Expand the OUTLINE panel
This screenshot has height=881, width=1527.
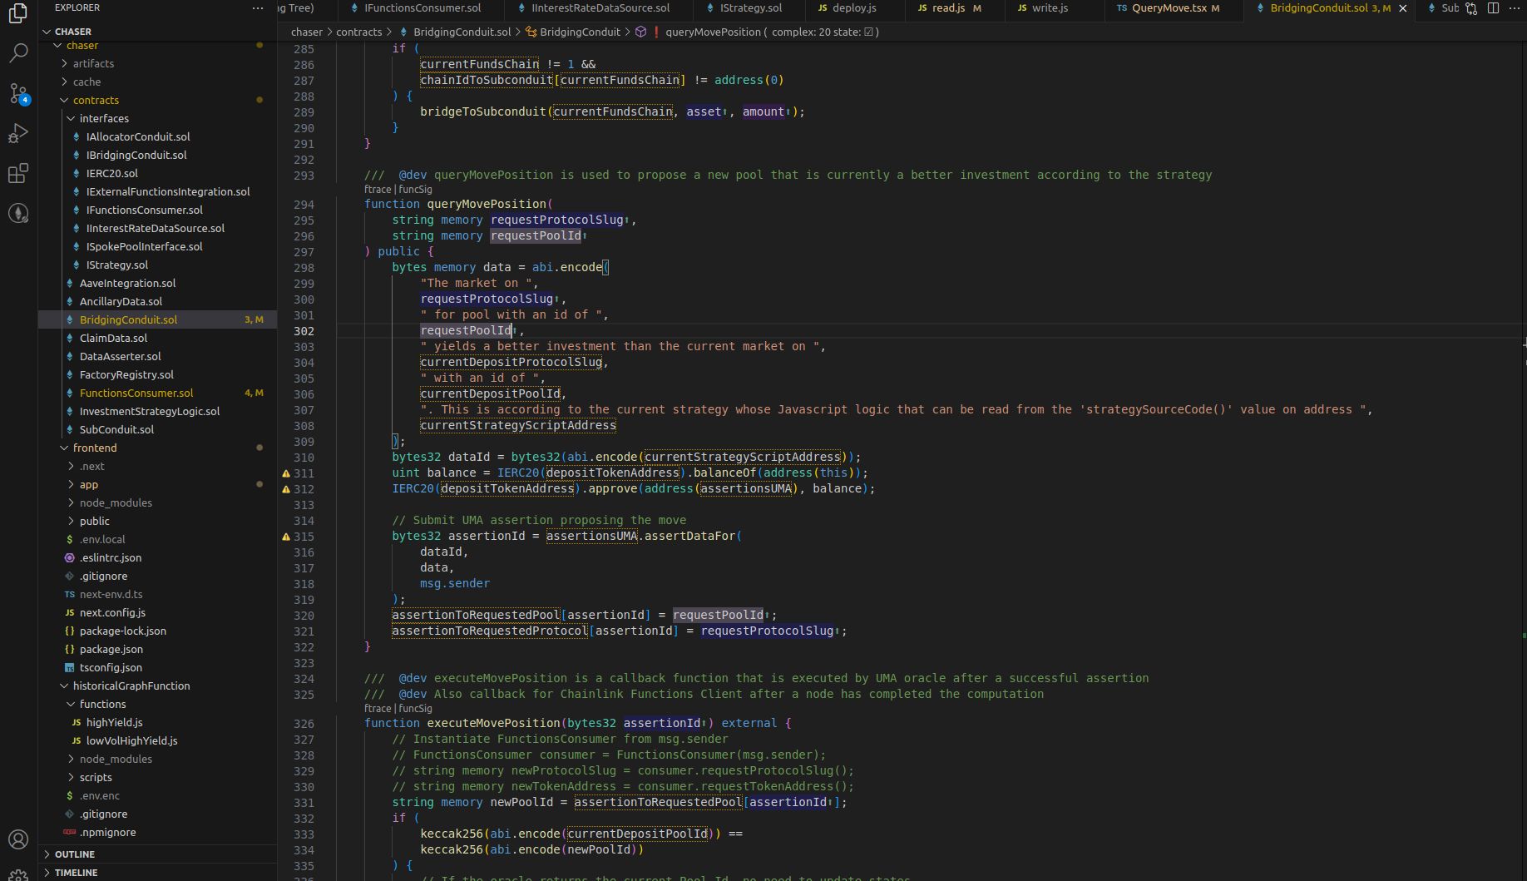(74, 854)
